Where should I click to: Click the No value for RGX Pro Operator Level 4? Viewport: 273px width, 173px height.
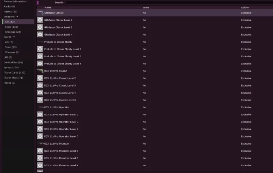(144, 129)
